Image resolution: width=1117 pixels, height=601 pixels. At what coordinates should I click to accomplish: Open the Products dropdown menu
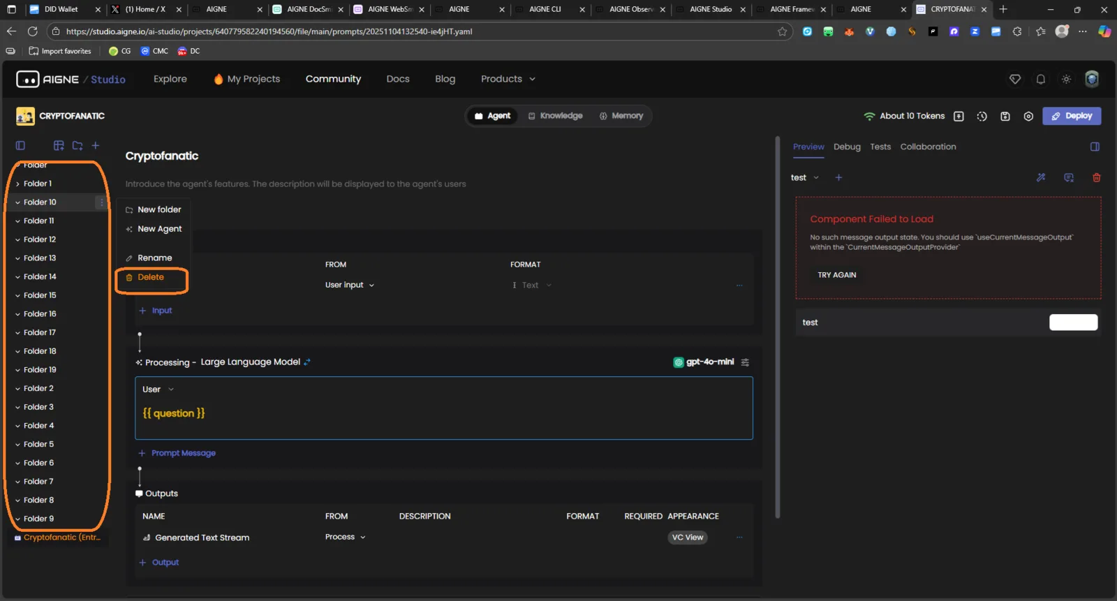508,80
